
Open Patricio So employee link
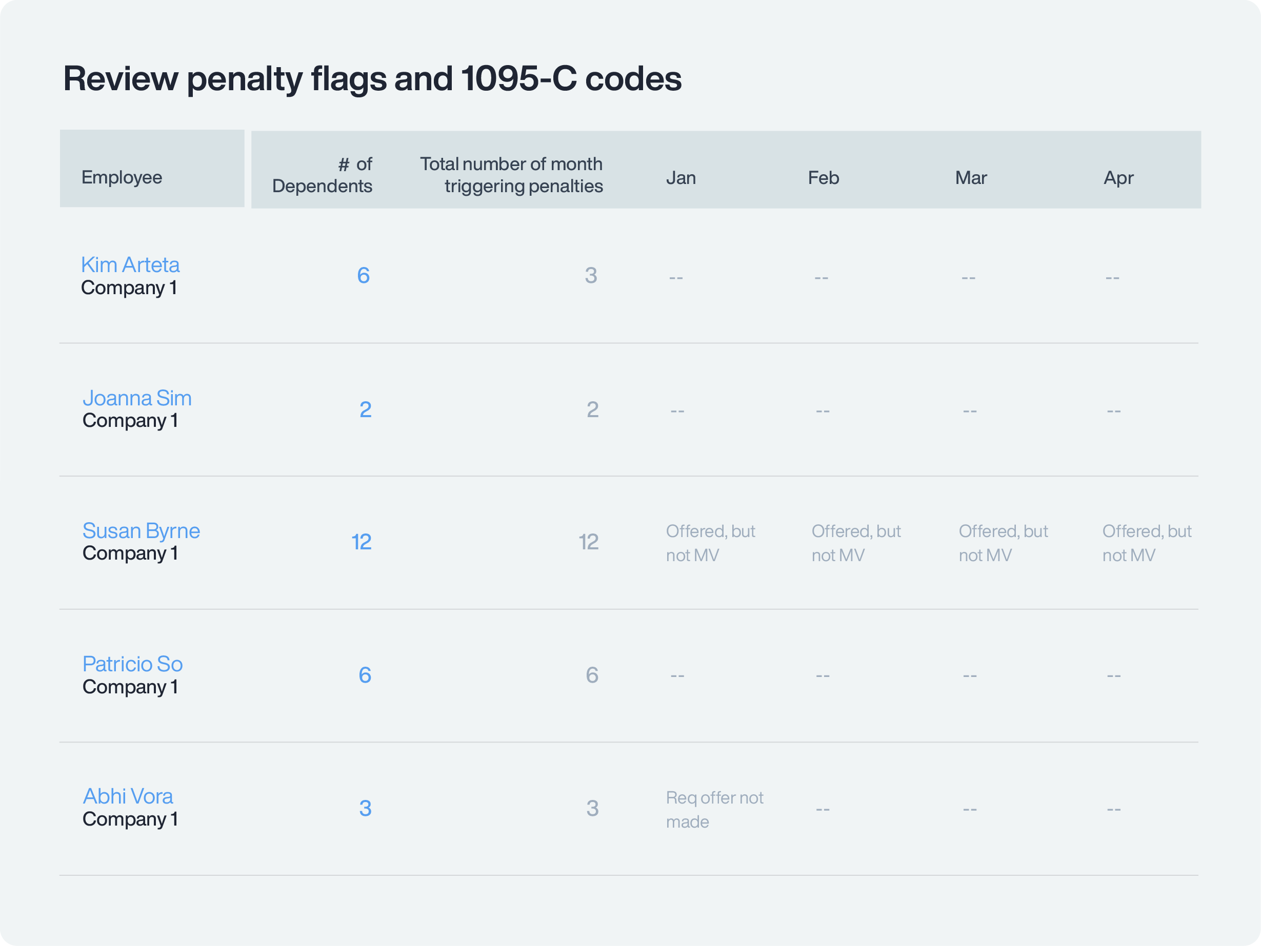tap(132, 664)
